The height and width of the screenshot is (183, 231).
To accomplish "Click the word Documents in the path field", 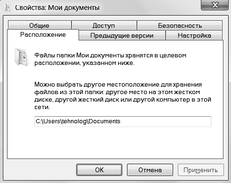I will click(104, 121).
